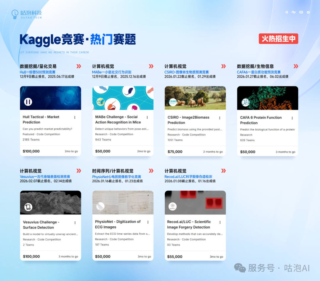Click the red double arrow beside CSIRO 计算机视觉 heading
This screenshot has width=320, height=281.
pyautogui.click(x=223, y=66)
